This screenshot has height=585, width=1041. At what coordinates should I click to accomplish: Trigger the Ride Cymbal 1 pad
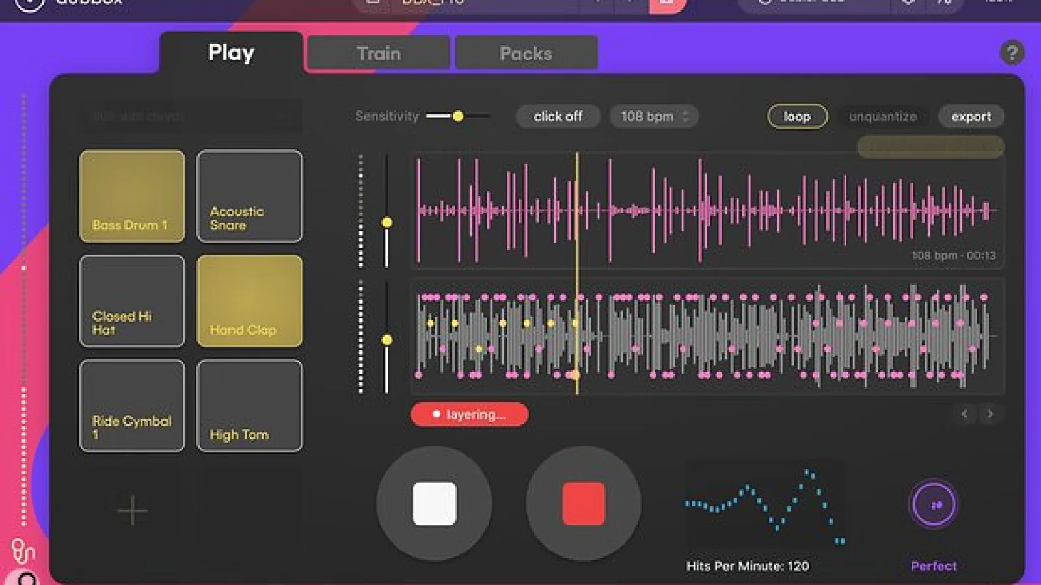click(x=132, y=406)
